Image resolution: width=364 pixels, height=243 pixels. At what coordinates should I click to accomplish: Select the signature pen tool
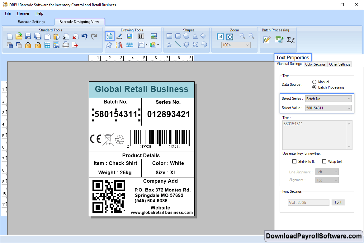119,36
